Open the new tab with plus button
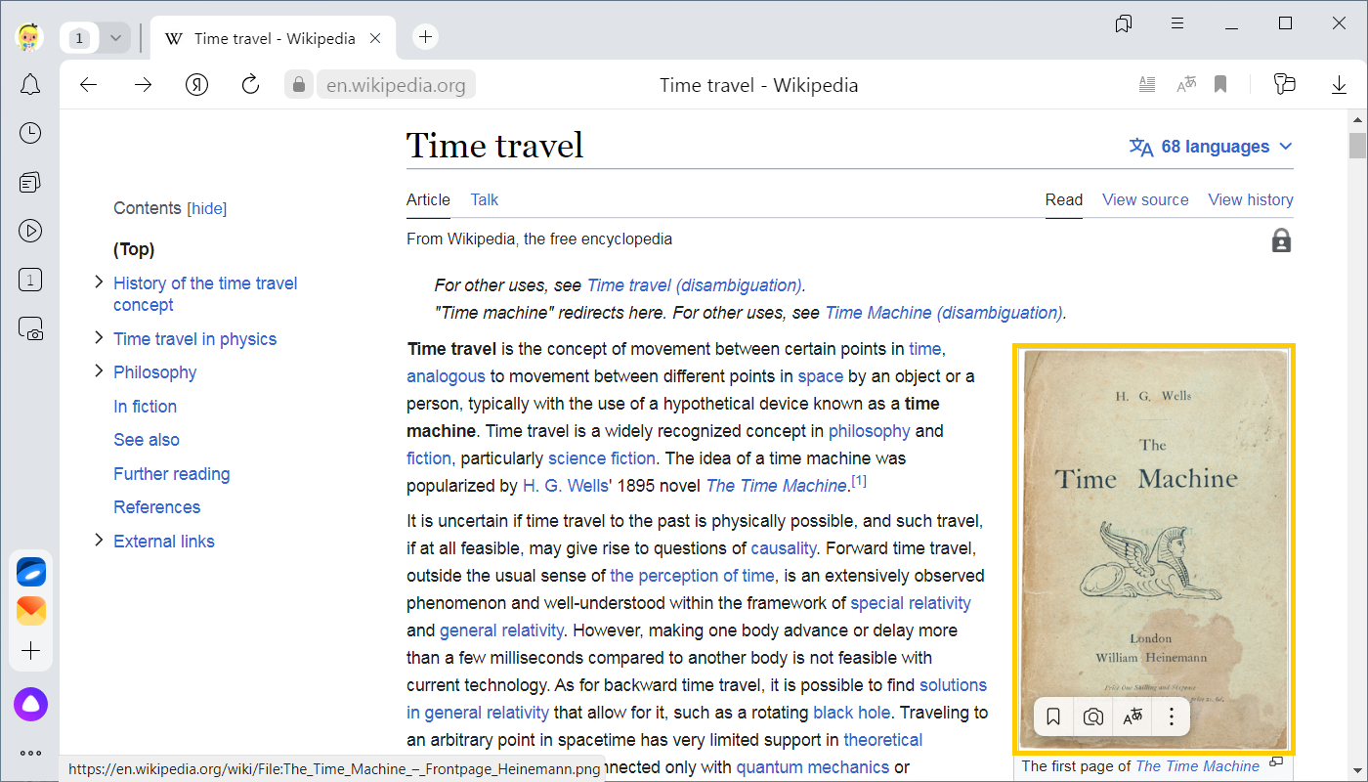 pos(425,37)
